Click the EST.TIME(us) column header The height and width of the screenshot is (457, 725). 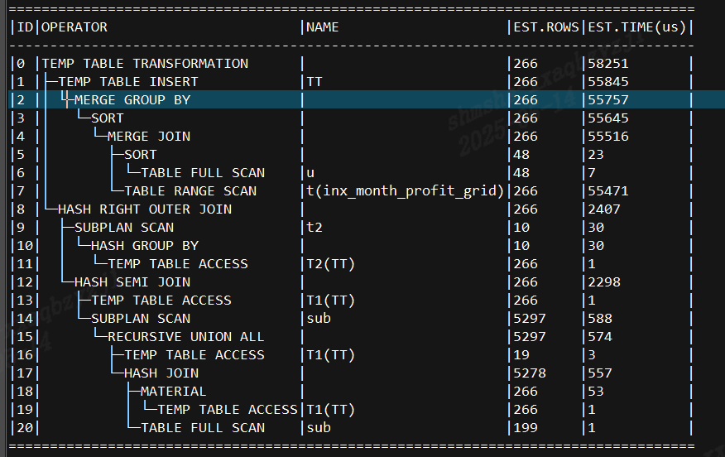[x=636, y=27]
